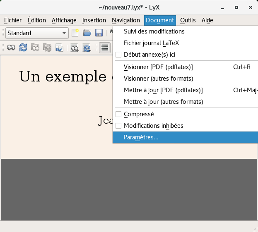This screenshot has width=258, height=232.
Task: Open the Aide menu
Action: (x=207, y=20)
